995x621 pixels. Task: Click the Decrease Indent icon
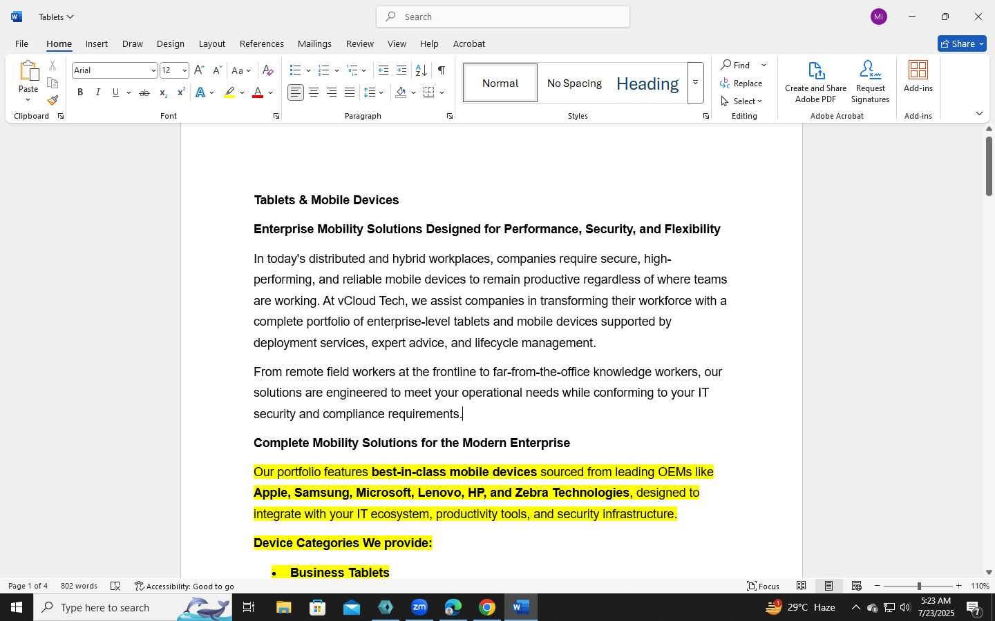pos(383,70)
